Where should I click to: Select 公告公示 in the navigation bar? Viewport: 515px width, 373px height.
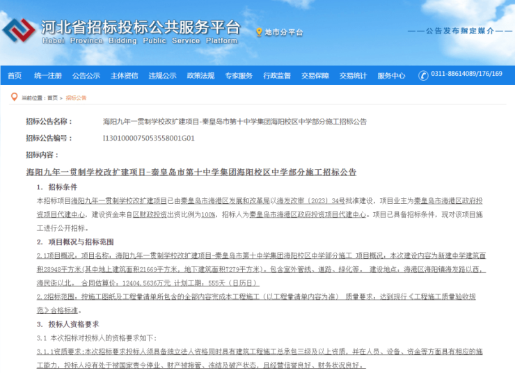coord(86,75)
